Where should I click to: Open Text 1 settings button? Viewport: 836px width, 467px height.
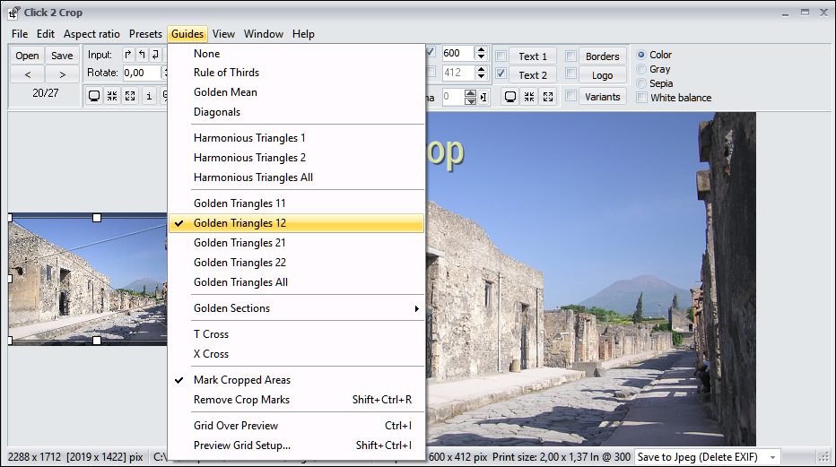[533, 56]
